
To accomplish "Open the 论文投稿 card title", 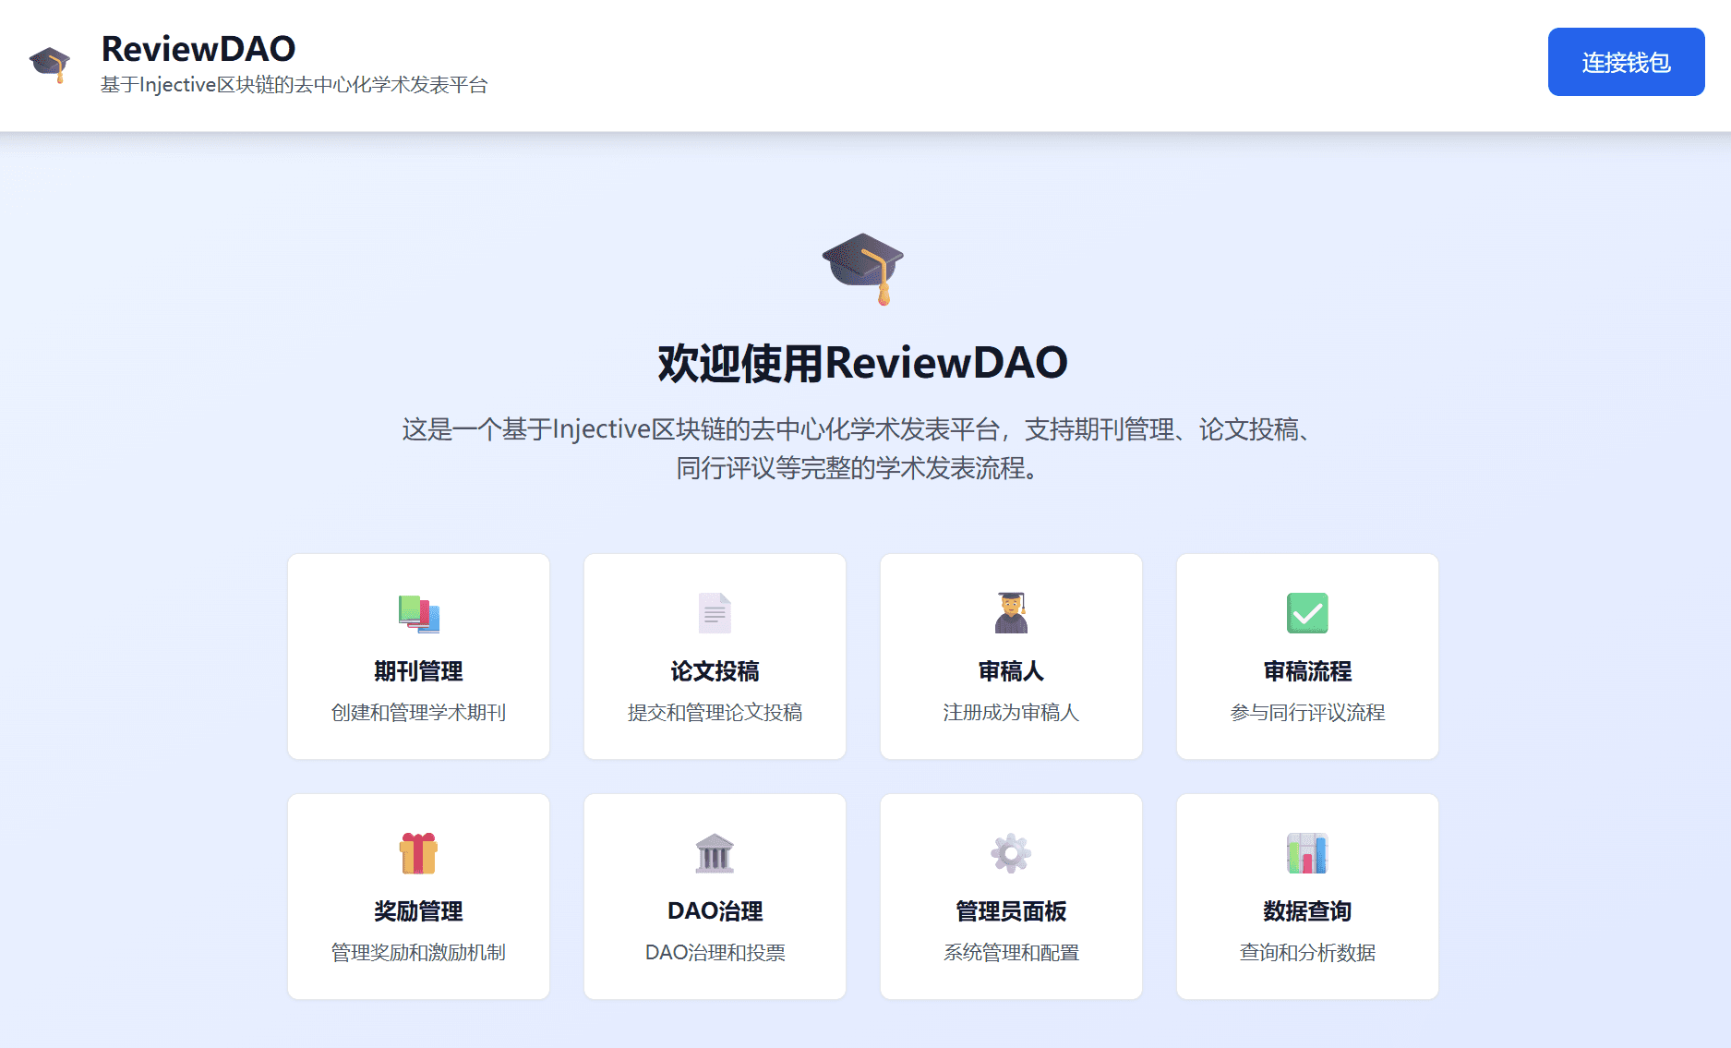I will click(x=715, y=671).
